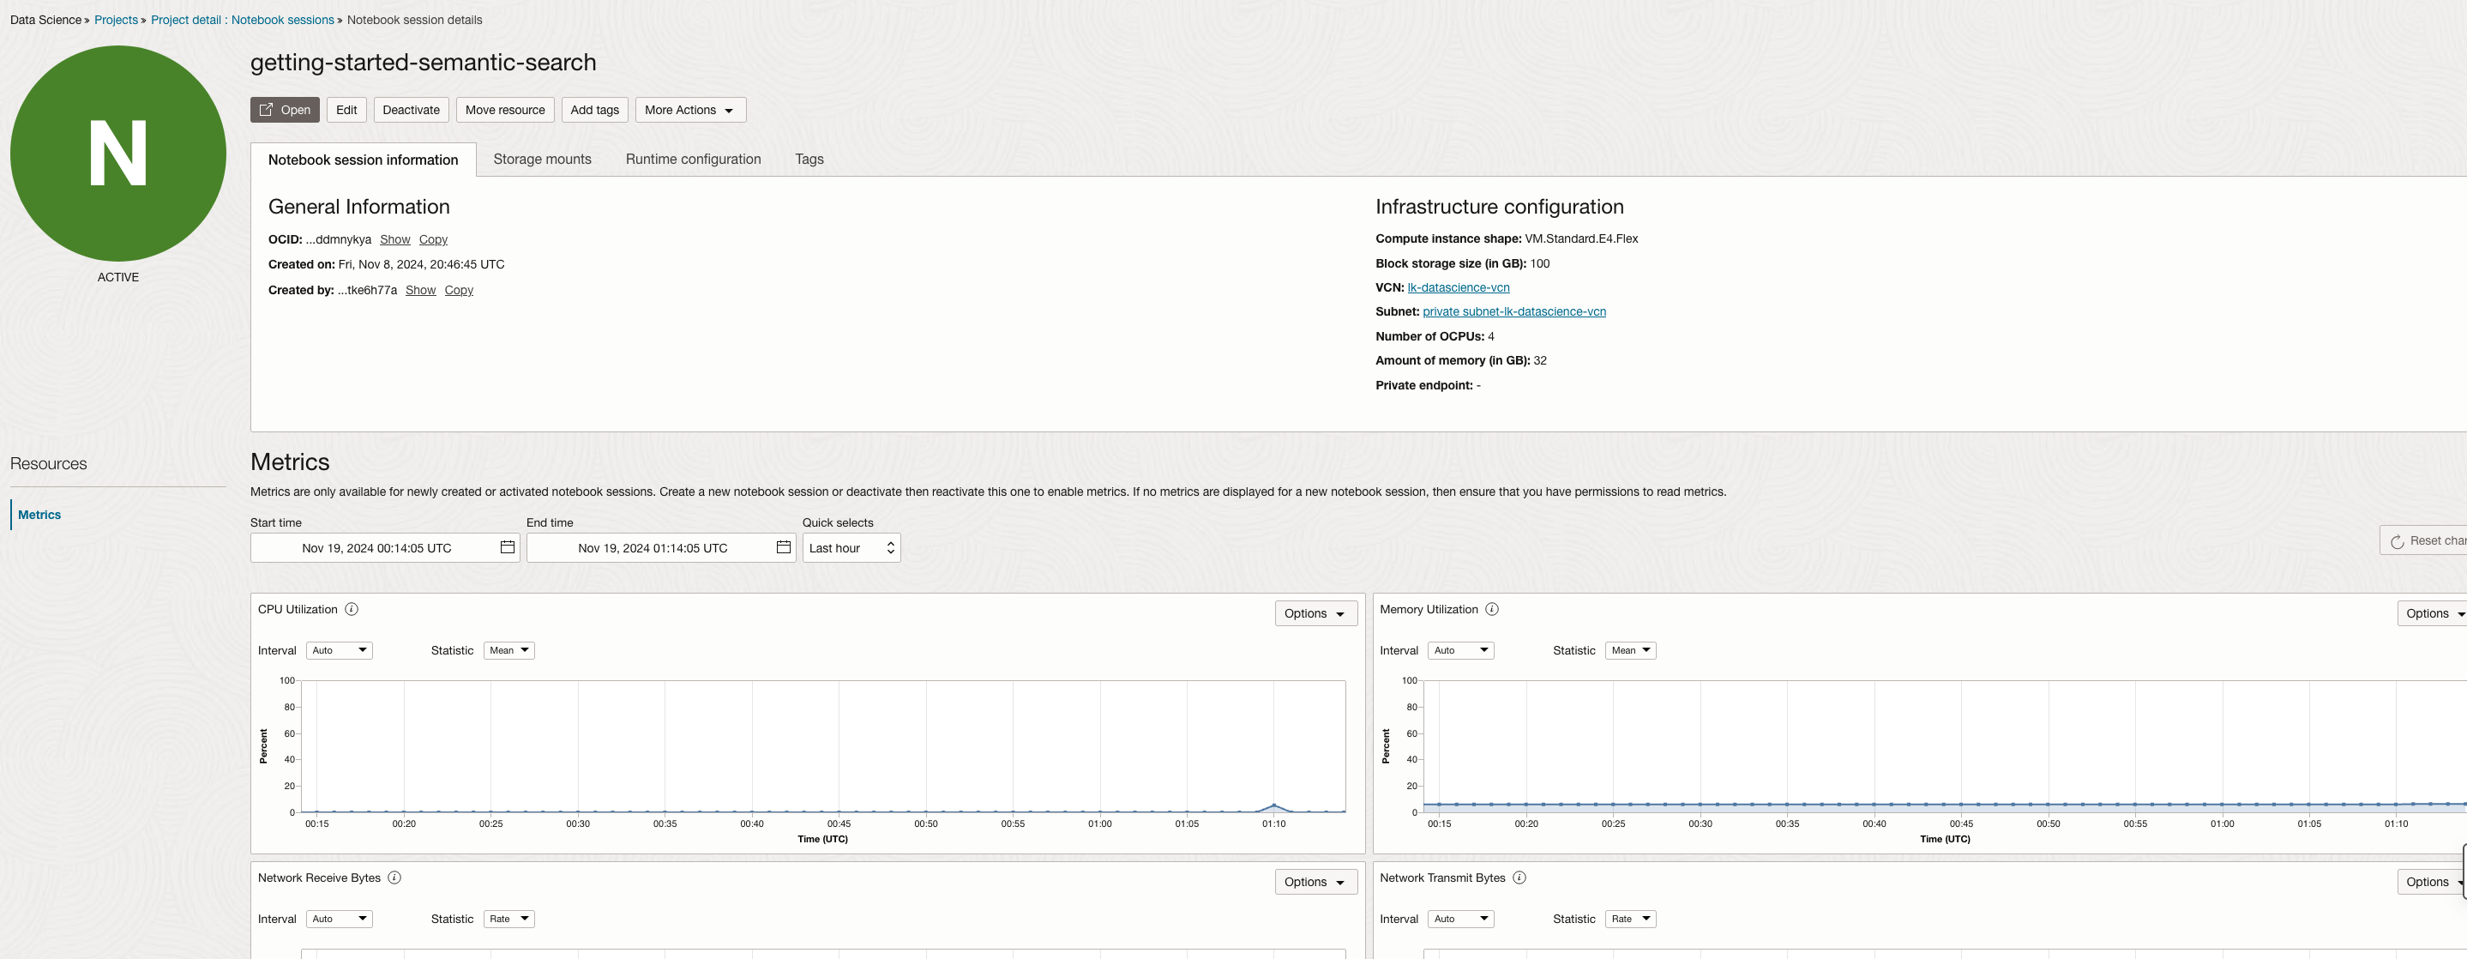Click the CPU spike at 01:10 on chart
The image size is (2467, 959).
pyautogui.click(x=1273, y=805)
